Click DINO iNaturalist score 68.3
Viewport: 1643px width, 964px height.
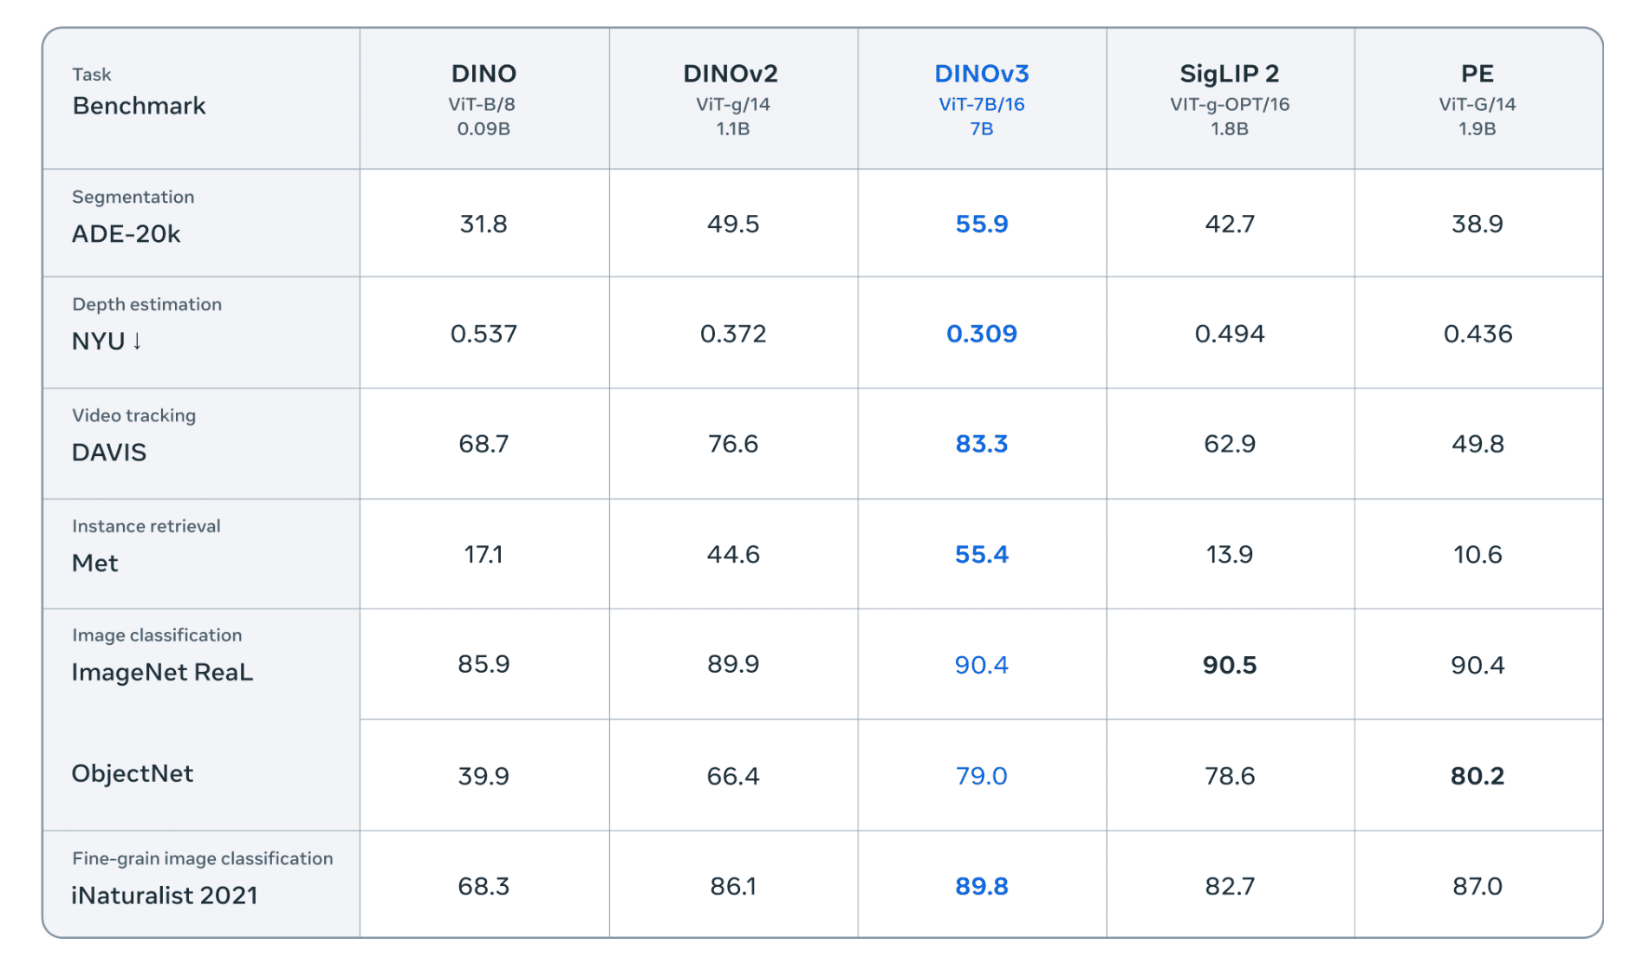(484, 886)
